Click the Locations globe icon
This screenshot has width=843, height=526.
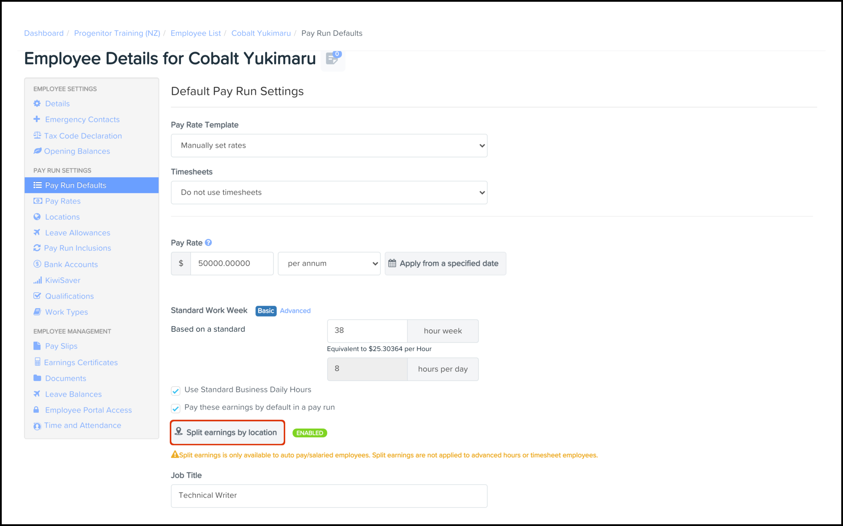click(37, 217)
